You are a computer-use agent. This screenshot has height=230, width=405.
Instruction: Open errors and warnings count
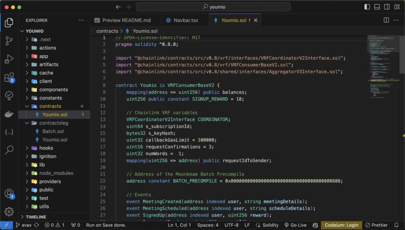click(54, 225)
